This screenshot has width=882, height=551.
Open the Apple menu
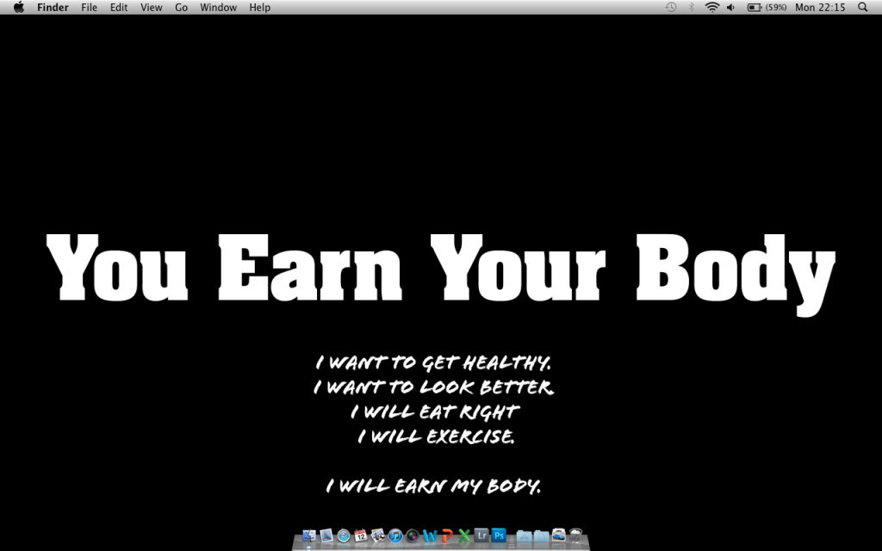click(17, 8)
